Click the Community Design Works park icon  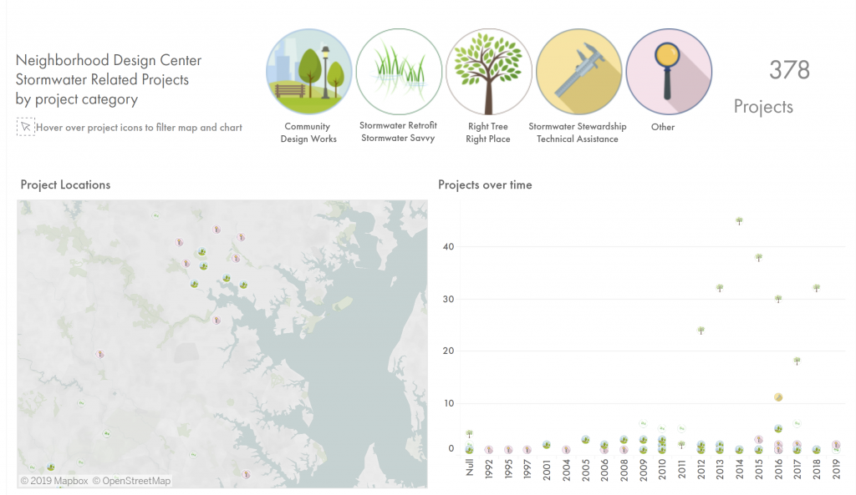click(x=308, y=72)
